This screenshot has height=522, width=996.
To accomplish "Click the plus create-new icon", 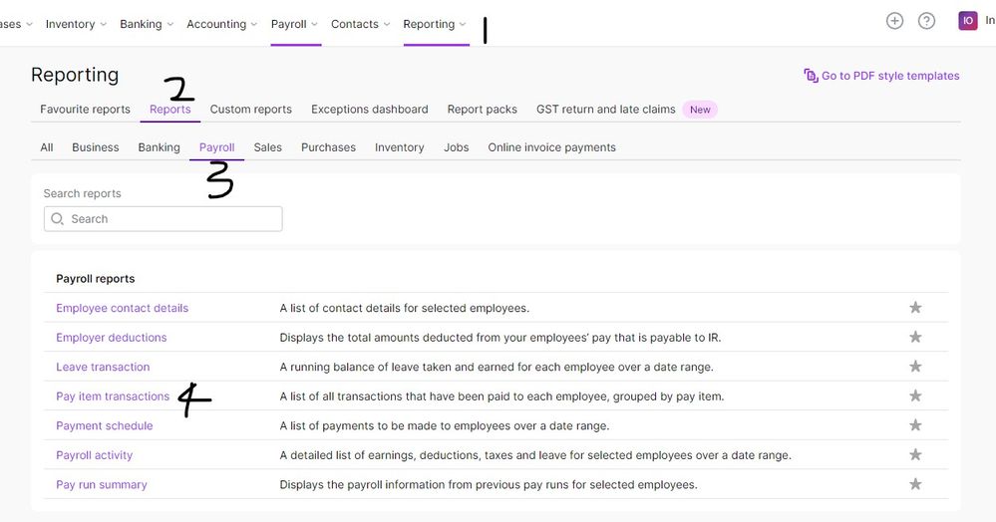I will click(894, 21).
